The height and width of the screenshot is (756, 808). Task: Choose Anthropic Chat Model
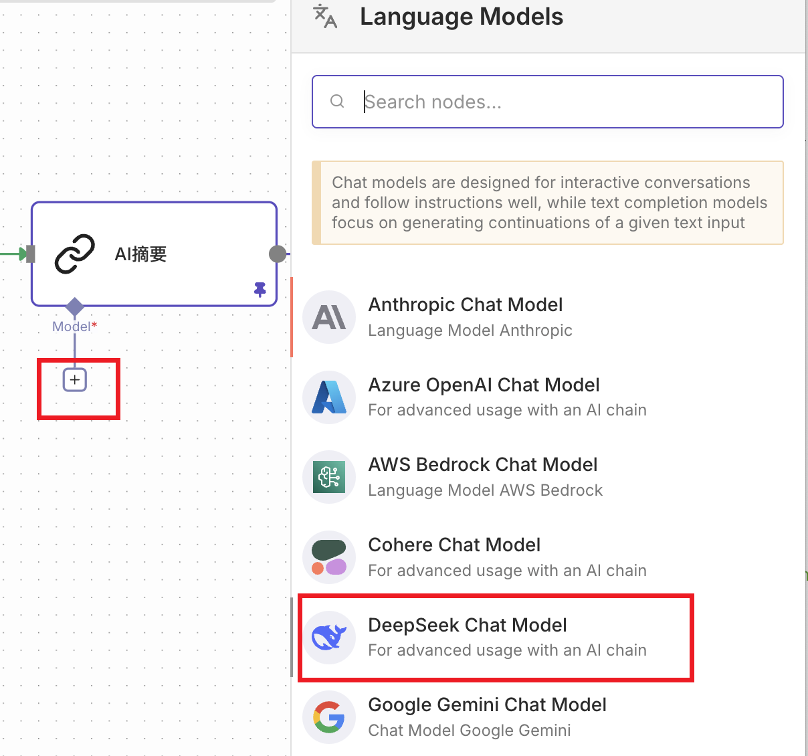pos(547,317)
